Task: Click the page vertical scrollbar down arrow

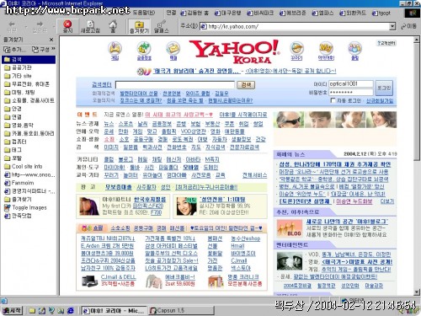Action: coord(417,292)
